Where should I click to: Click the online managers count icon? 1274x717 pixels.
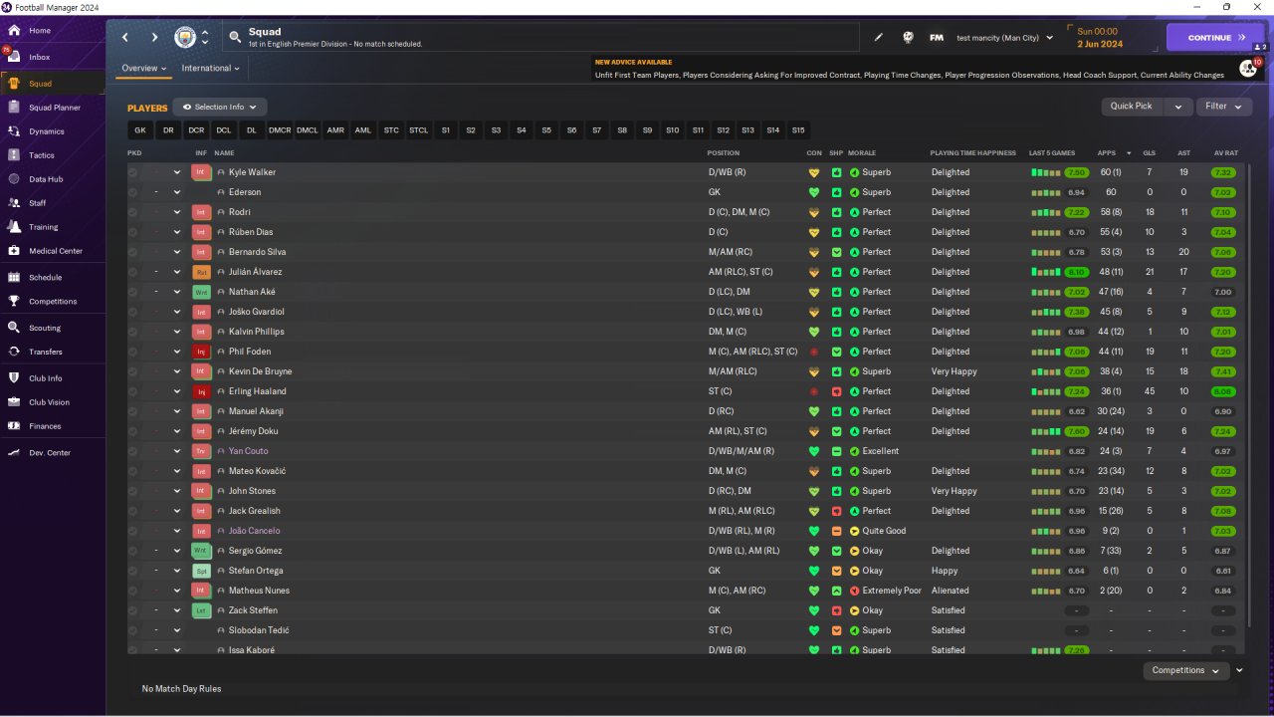(x=1260, y=47)
